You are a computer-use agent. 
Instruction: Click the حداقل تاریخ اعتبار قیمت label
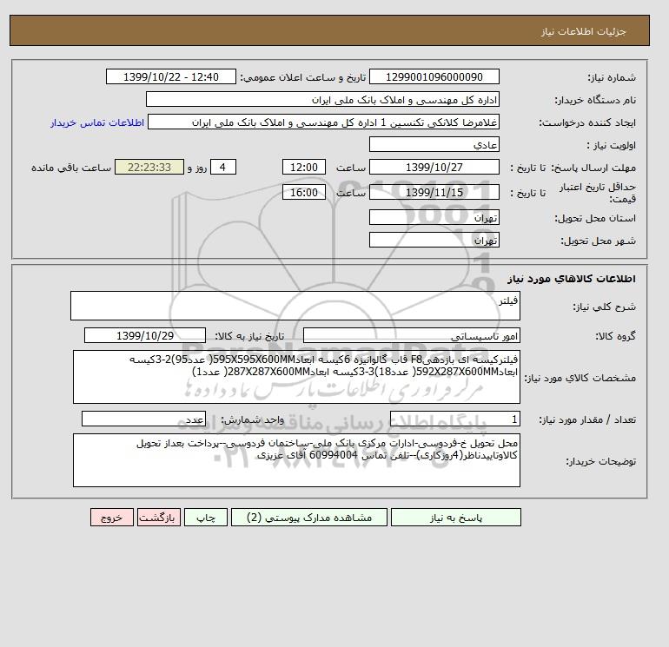[x=598, y=193]
